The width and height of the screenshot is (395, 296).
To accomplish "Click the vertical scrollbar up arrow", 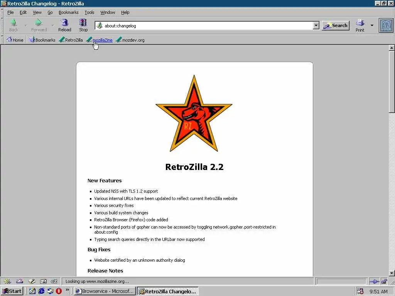I will tap(392, 48).
